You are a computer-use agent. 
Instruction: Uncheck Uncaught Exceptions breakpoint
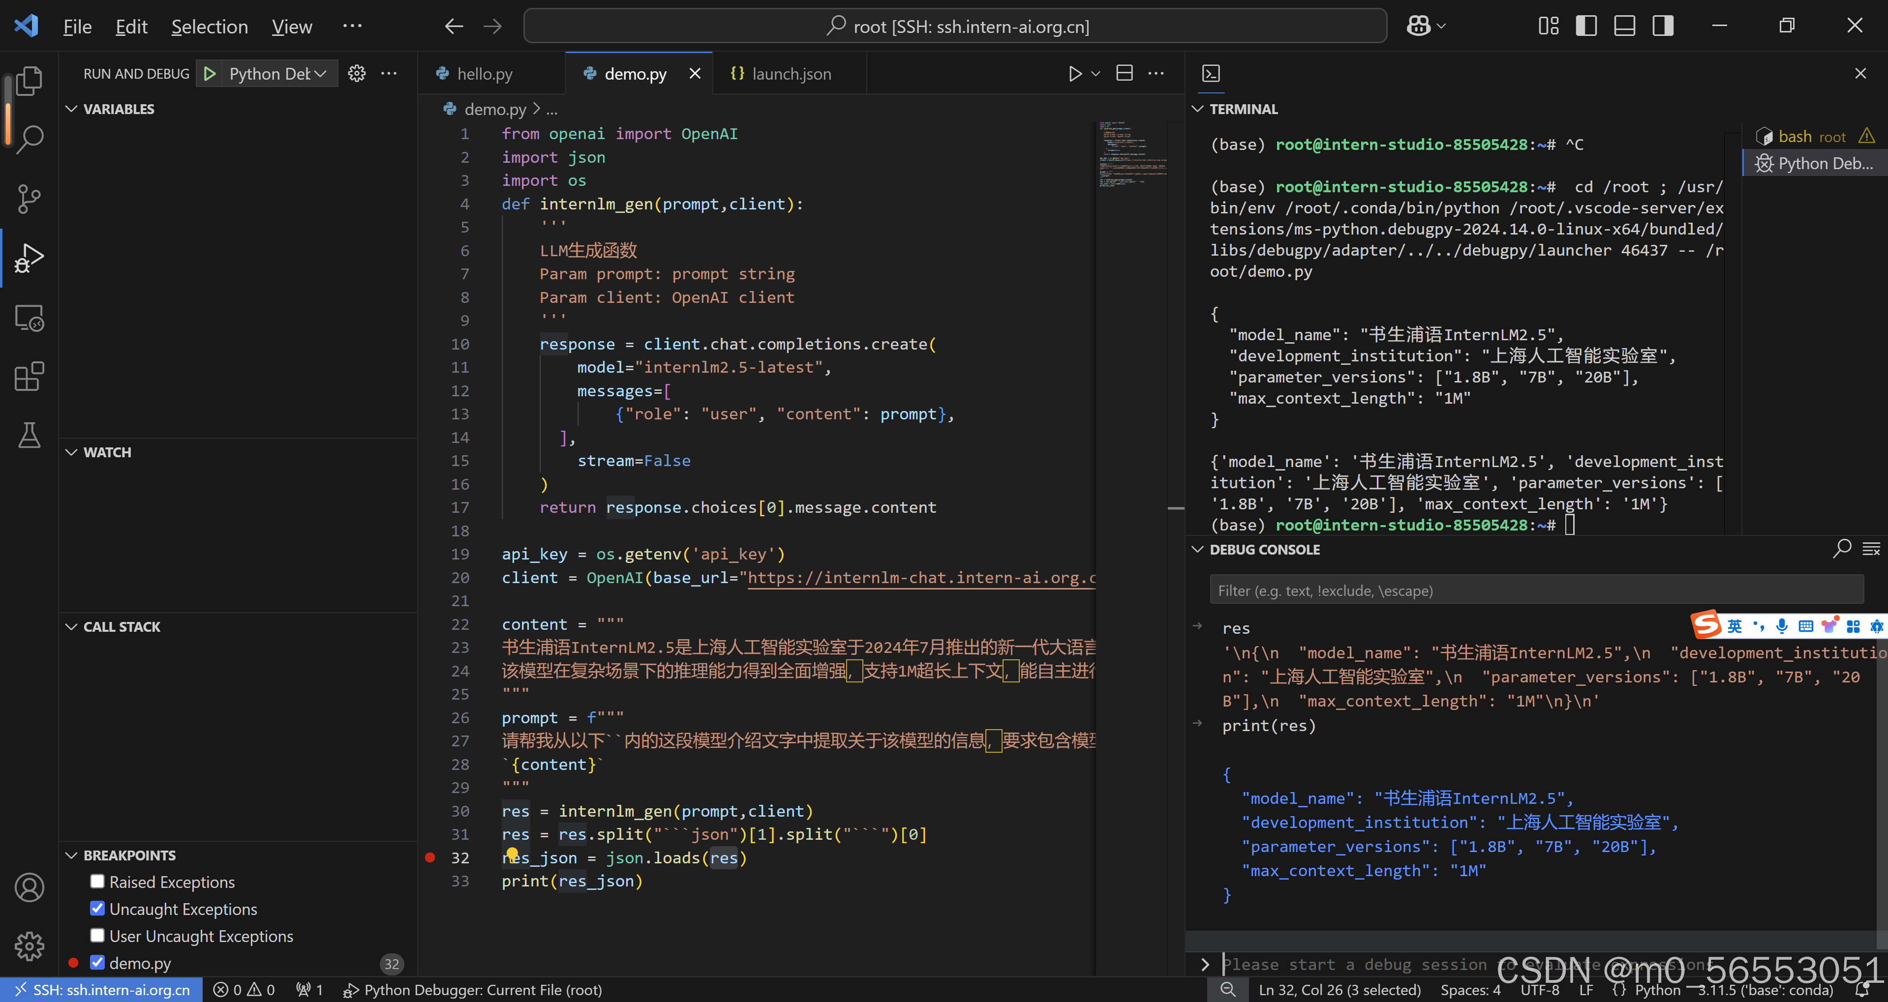click(x=97, y=908)
